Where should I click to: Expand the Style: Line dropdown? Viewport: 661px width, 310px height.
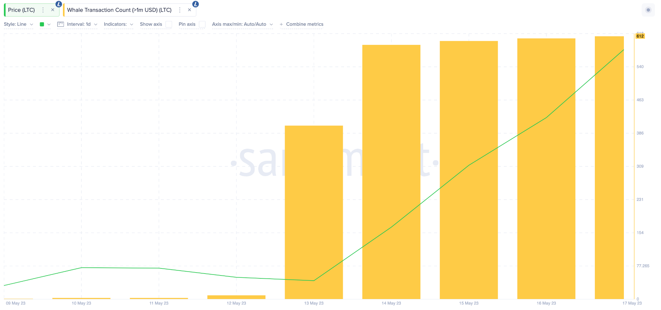18,24
